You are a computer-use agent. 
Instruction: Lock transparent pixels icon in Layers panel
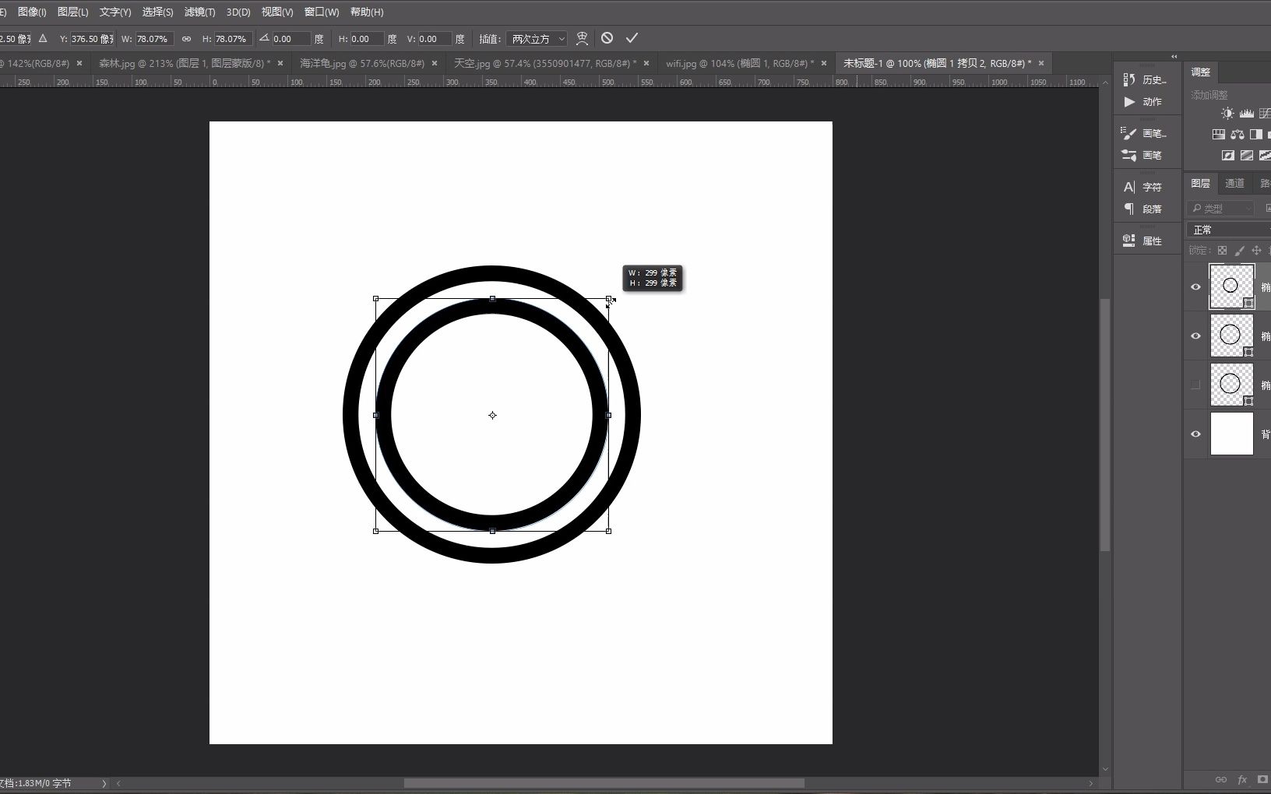click(1222, 251)
